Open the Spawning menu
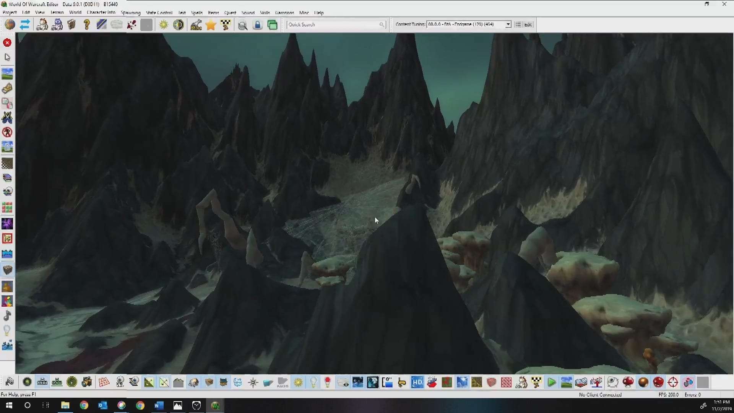Screen dimensions: 734x413 (x=130, y=13)
